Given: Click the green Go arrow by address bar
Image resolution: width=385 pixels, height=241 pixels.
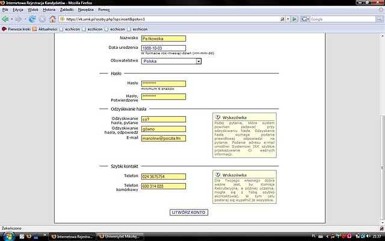Looking at the screenshot, I should coord(295,19).
